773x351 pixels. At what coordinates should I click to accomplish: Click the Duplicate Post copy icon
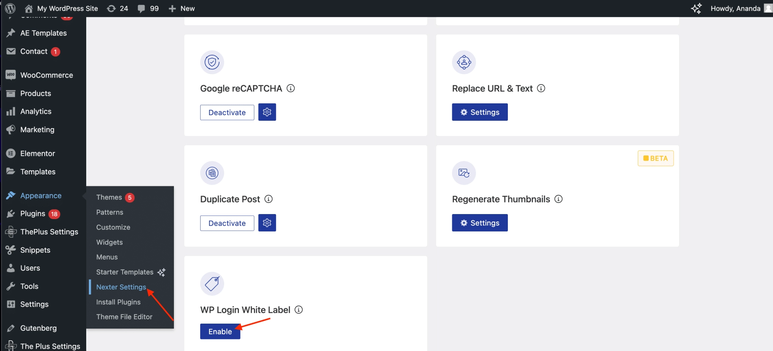pos(212,173)
